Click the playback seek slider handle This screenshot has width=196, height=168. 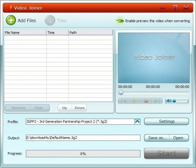[121, 93]
